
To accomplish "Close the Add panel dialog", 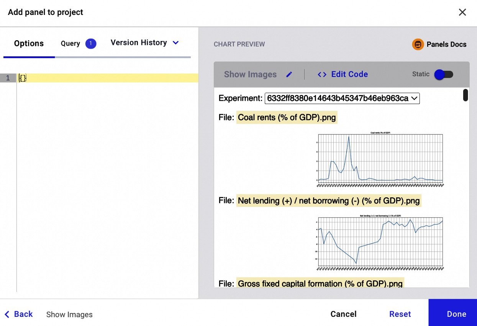I will pyautogui.click(x=462, y=12).
